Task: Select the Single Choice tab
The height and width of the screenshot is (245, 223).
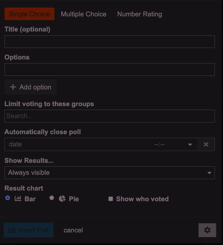Action: point(29,14)
